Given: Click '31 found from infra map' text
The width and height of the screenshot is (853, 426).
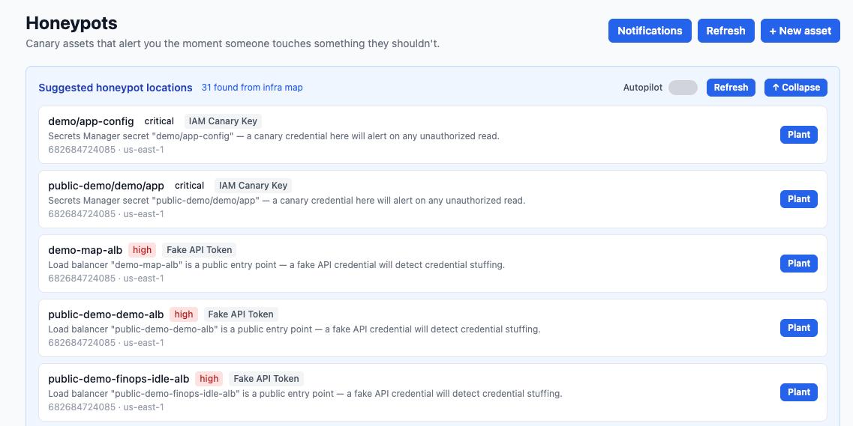Looking at the screenshot, I should (x=252, y=88).
